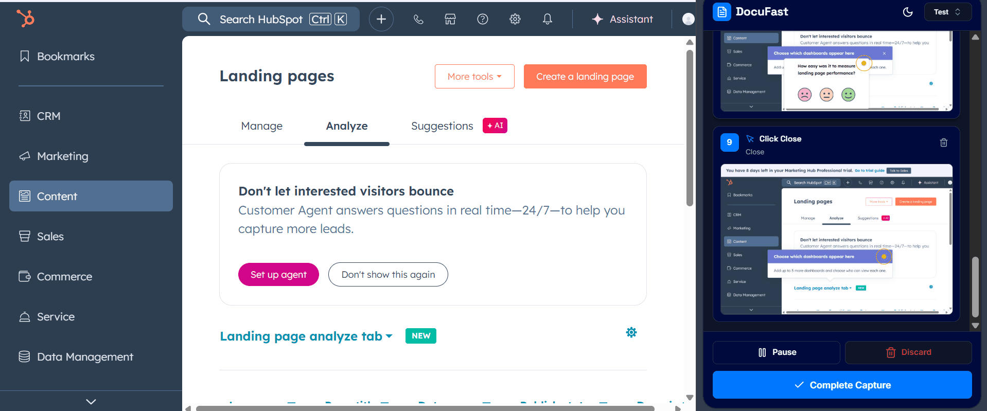
Task: Click the AI badge beside Suggestions
Action: point(495,126)
